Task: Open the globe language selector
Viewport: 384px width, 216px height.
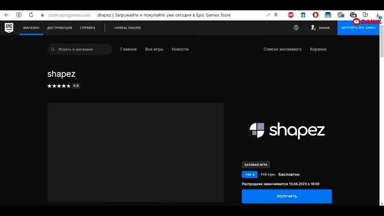Action: coord(296,28)
